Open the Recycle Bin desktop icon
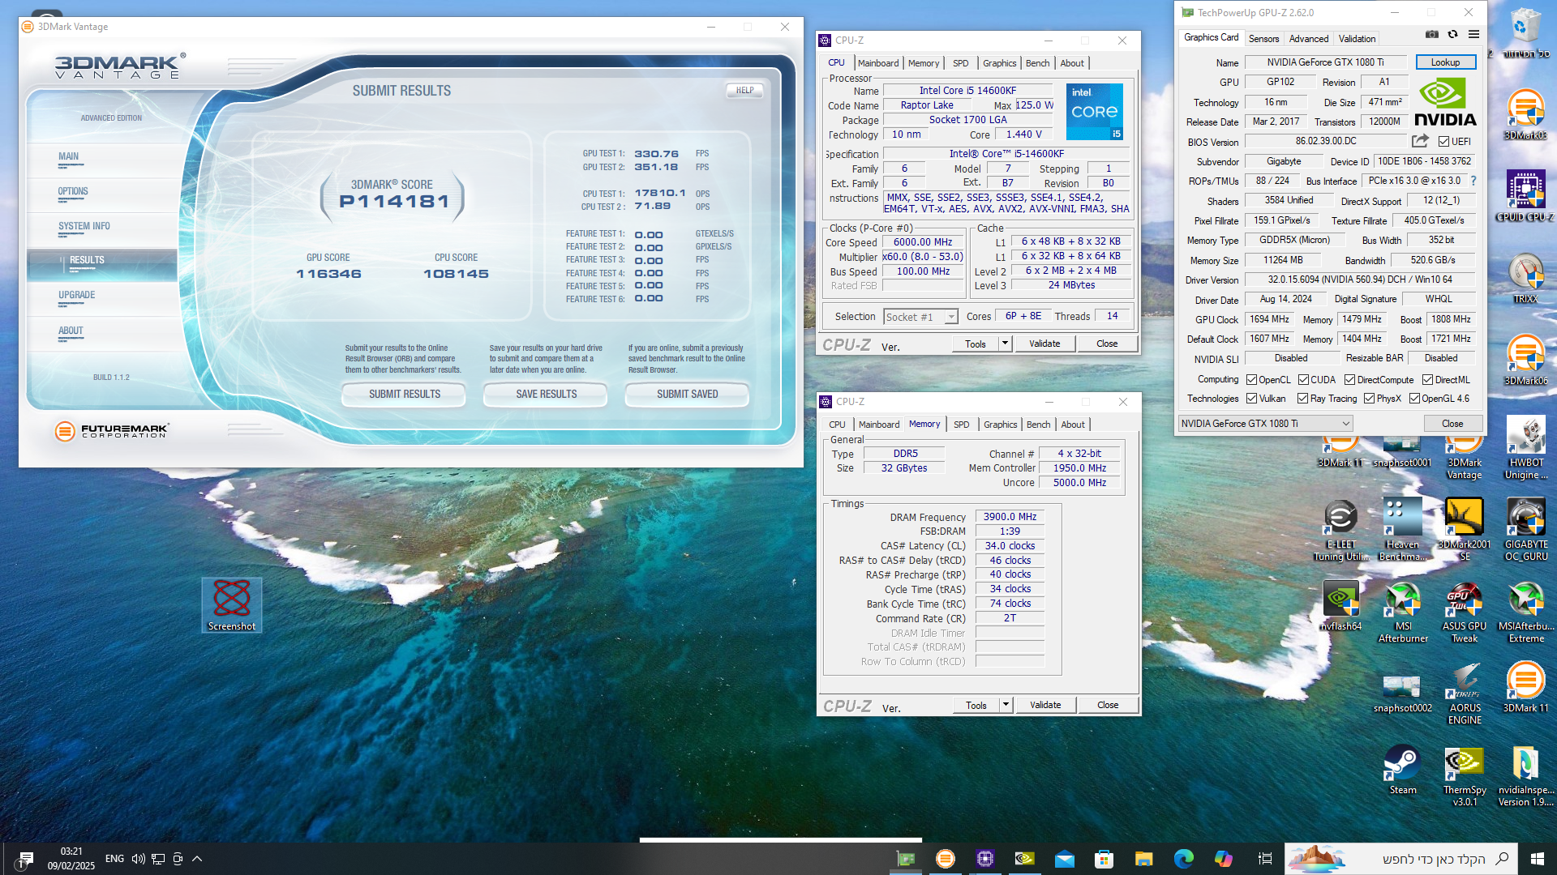This screenshot has height=875, width=1557. [1526, 32]
